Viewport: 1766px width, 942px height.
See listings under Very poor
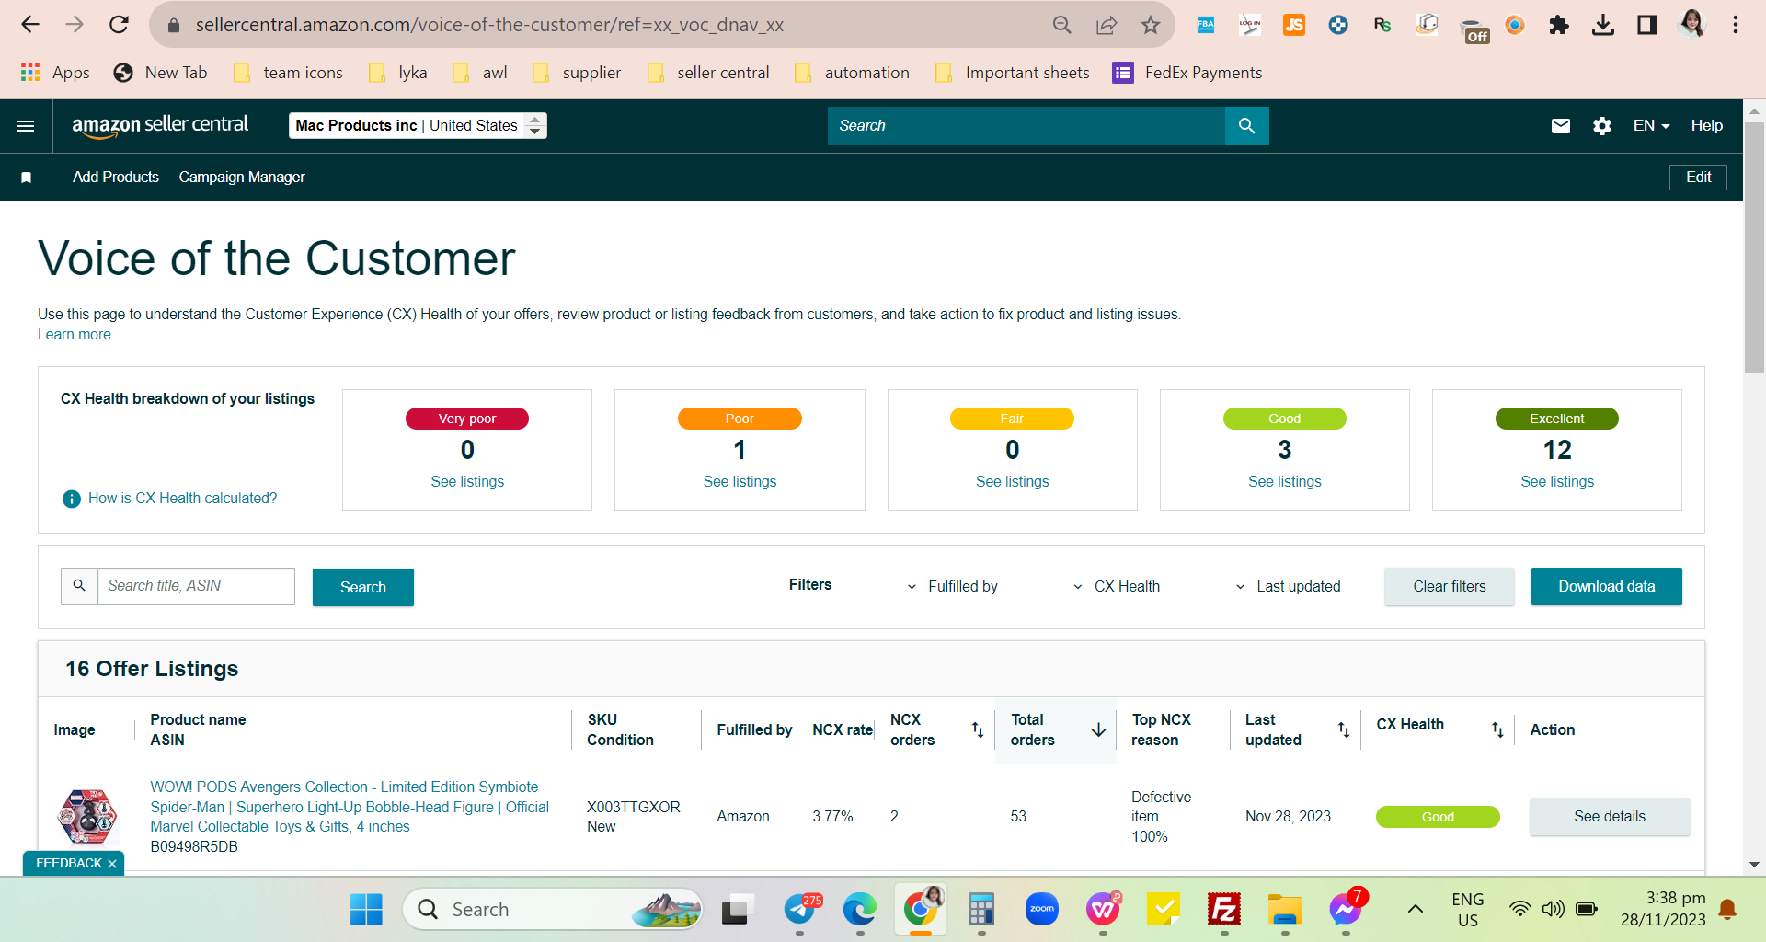467,482
